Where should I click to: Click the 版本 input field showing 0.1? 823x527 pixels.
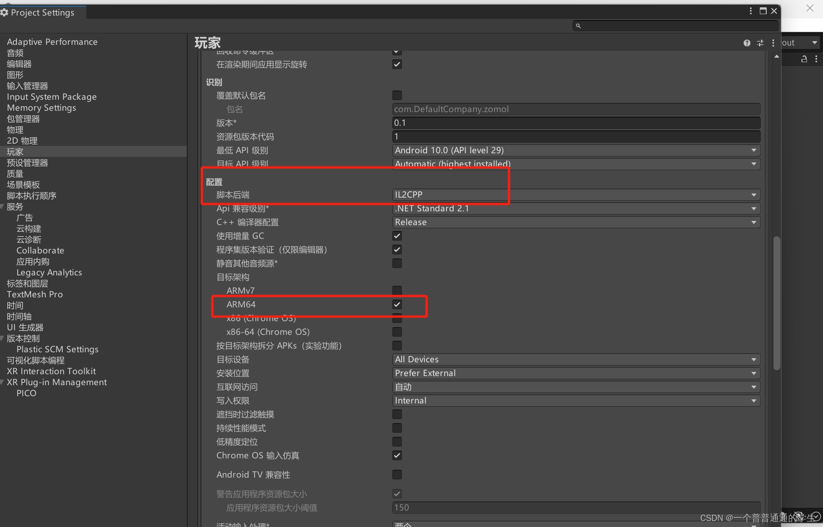pyautogui.click(x=576, y=123)
